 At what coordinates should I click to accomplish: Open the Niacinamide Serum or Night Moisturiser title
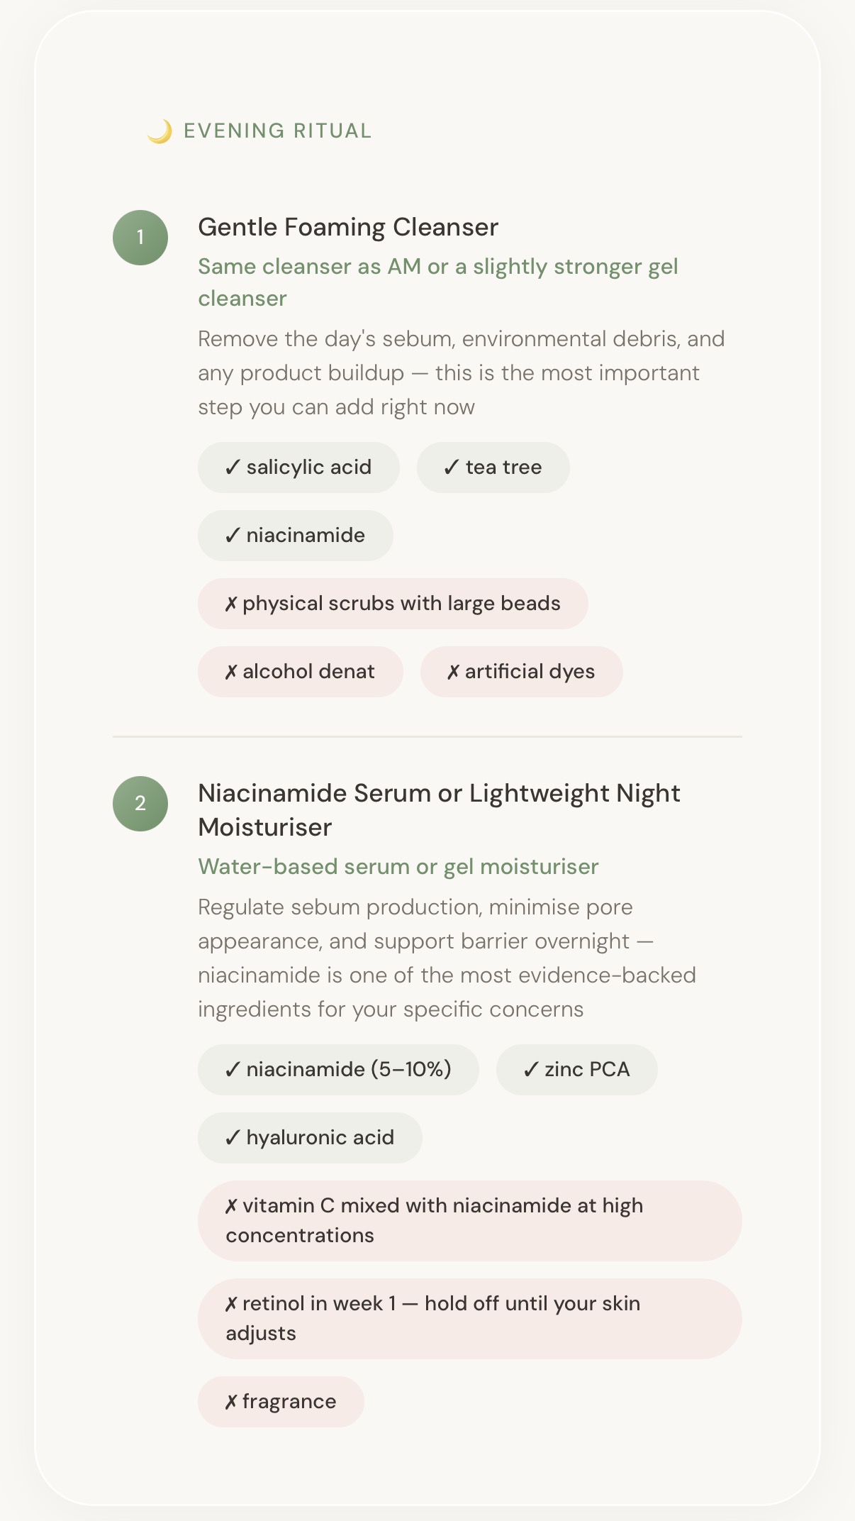439,810
